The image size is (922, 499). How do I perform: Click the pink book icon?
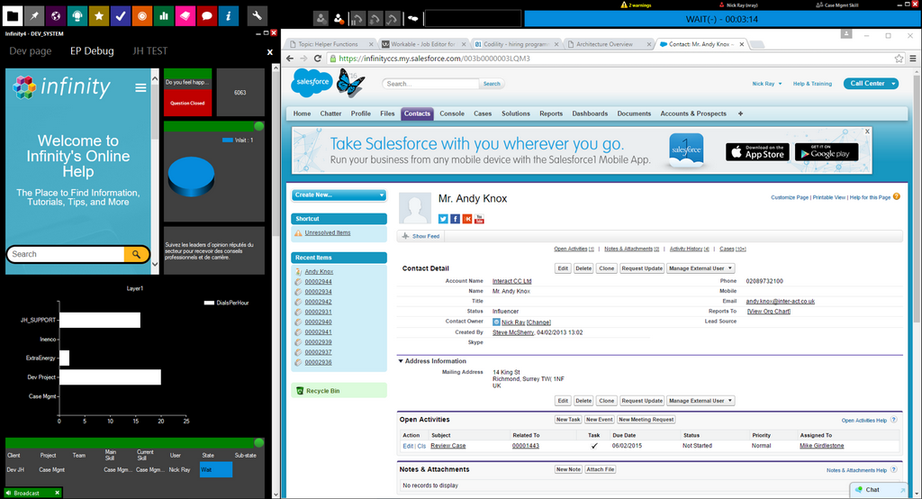pyautogui.click(x=185, y=16)
